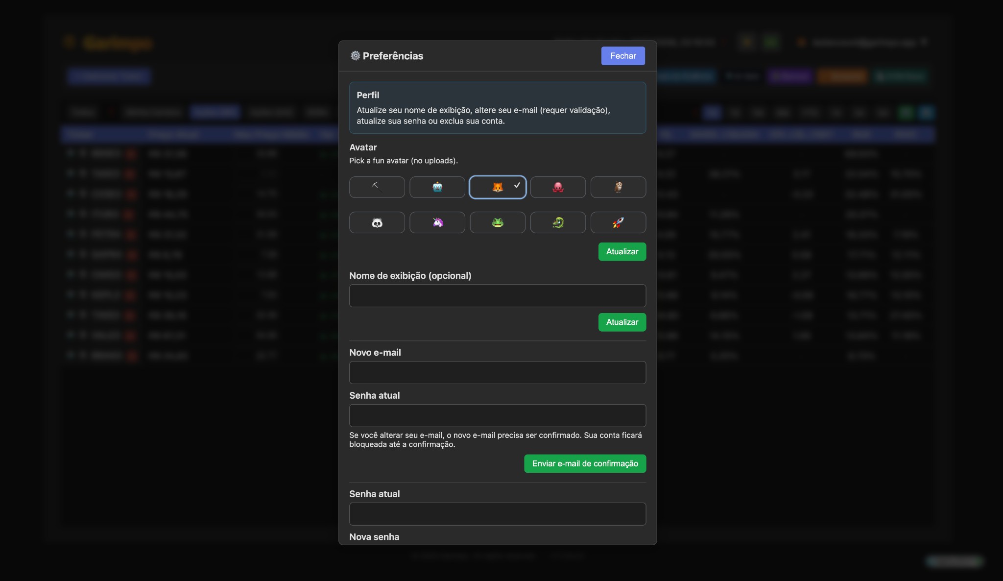Click the Nome de exibição input field
1003x581 pixels.
coord(497,295)
